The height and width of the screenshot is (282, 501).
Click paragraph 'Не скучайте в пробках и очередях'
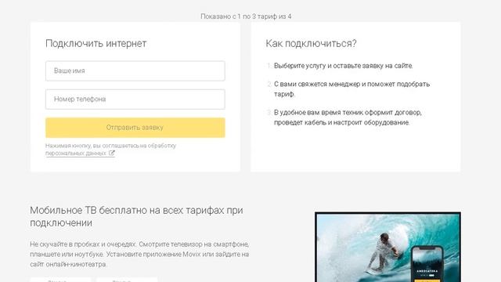point(139,254)
